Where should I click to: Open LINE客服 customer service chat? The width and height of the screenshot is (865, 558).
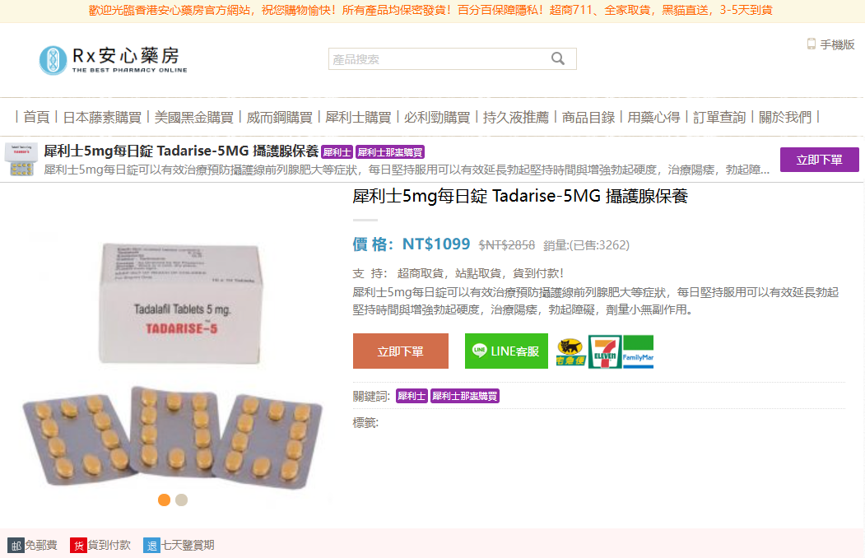[x=506, y=351]
